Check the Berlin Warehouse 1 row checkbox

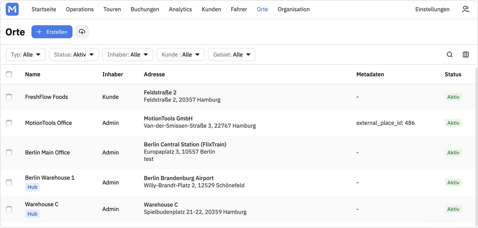[9, 182]
